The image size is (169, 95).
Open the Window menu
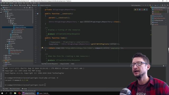click(35, 3)
